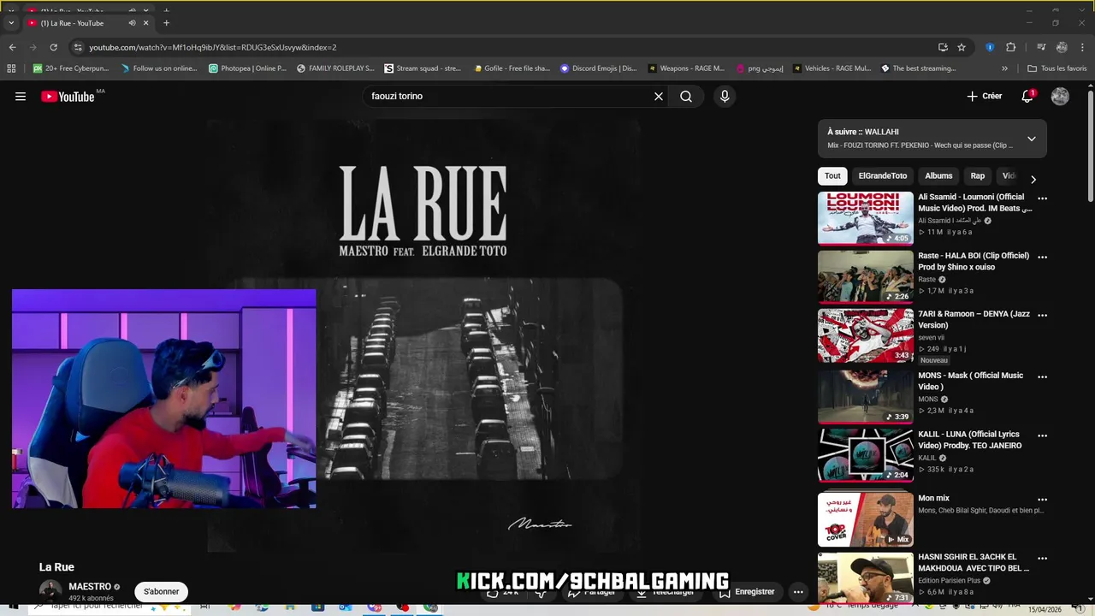Select the Albums filter chip
The width and height of the screenshot is (1095, 616).
(938, 176)
